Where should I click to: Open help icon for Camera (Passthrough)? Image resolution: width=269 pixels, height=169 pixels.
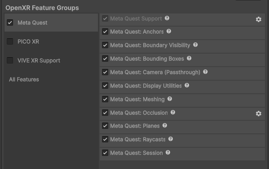[x=205, y=72]
